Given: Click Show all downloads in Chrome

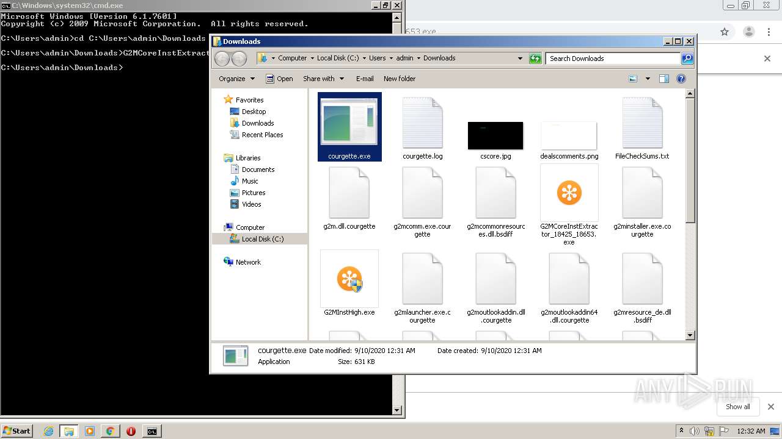Looking at the screenshot, I should click(737, 407).
